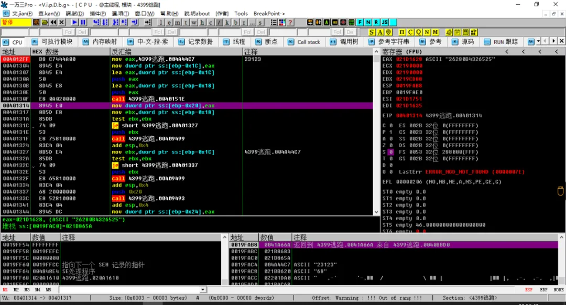Toggle the D direction flag value
The image size is (566, 305).
(390, 165)
